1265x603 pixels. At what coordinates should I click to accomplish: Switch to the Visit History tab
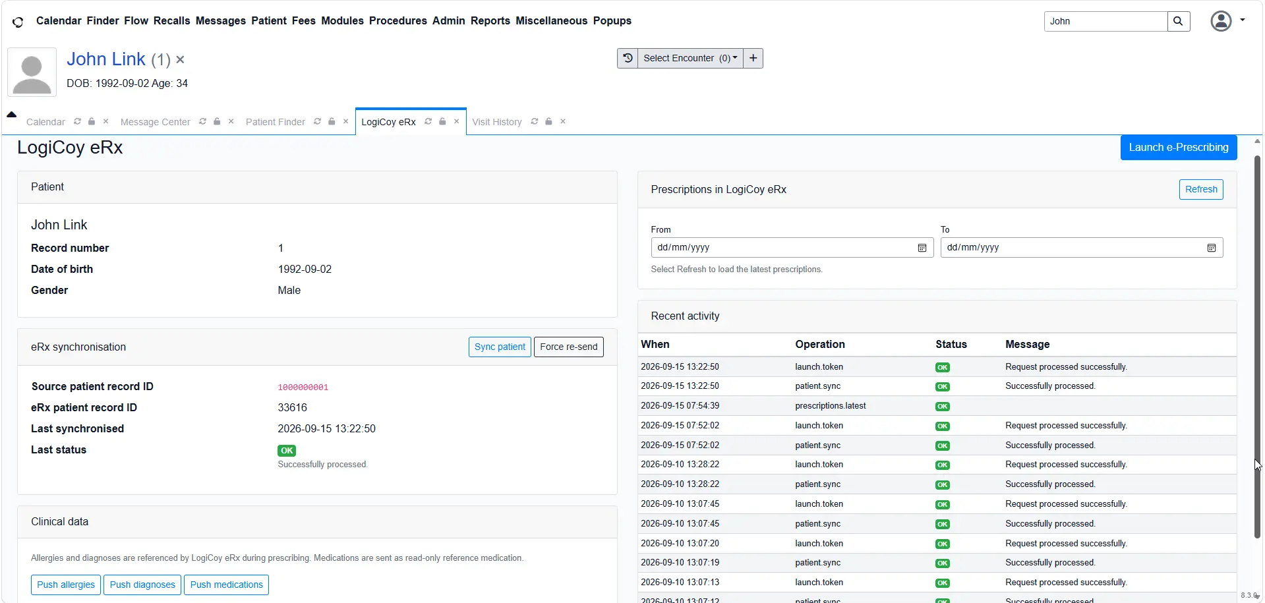(x=496, y=122)
